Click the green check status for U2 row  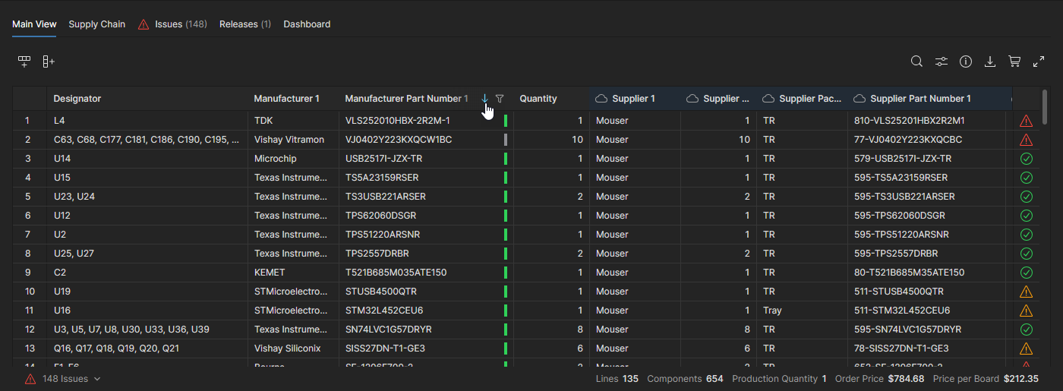(x=1027, y=235)
